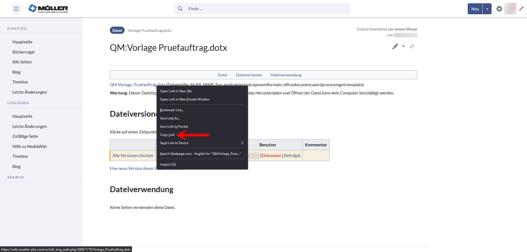The image size is (527, 252).
Task: Select Save Link As option
Action: tap(170, 118)
